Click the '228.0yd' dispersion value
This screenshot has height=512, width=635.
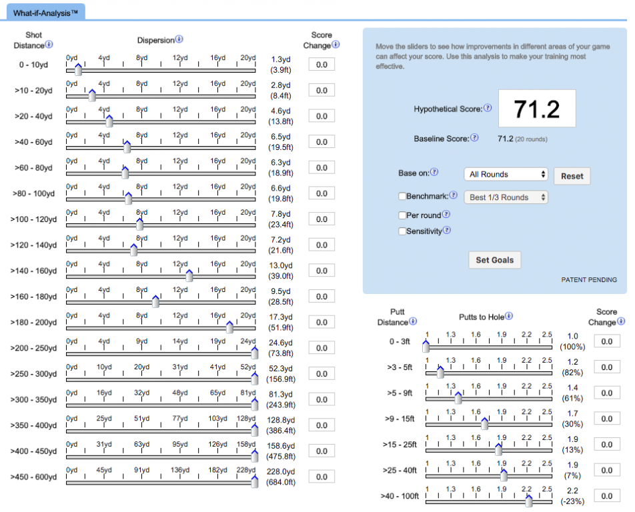pyautogui.click(x=281, y=471)
